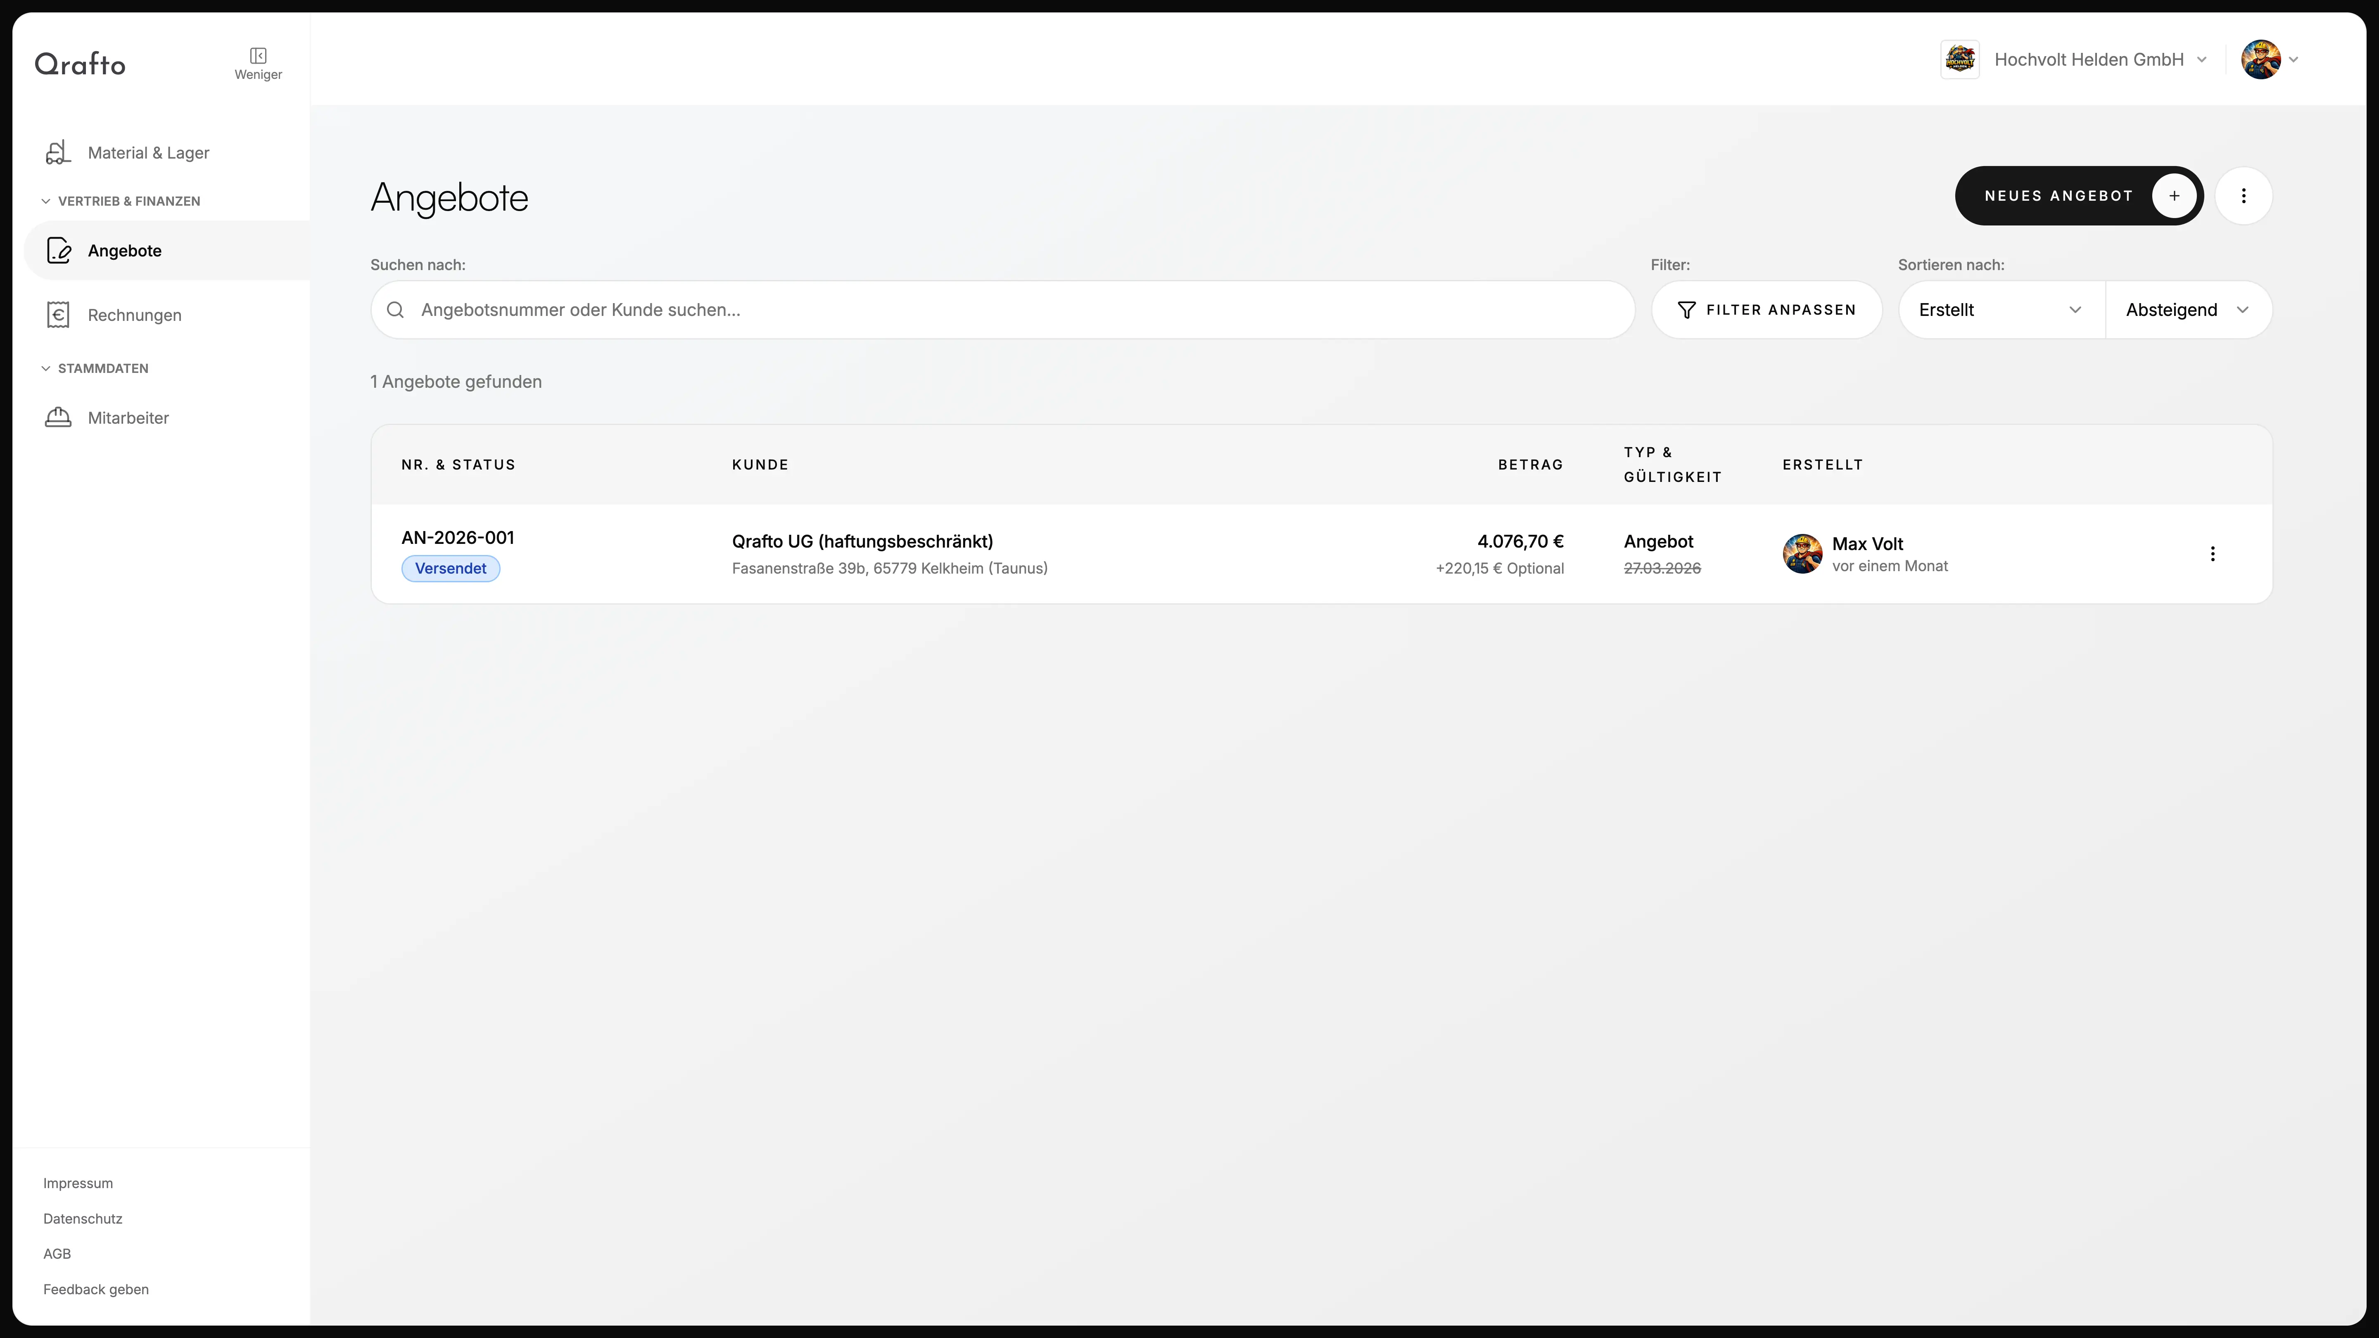Open the Feedback geben link
Image resolution: width=2379 pixels, height=1338 pixels.
pos(96,1289)
